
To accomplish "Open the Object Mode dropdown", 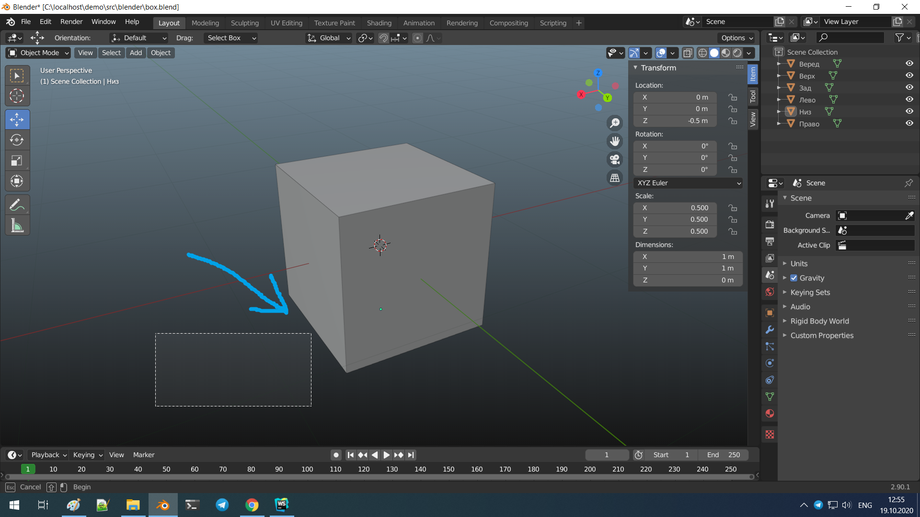I will click(38, 53).
